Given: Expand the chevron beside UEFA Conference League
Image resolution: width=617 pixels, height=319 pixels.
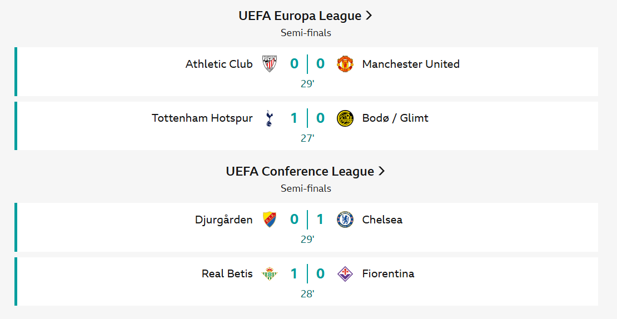Looking at the screenshot, I should coord(381,171).
